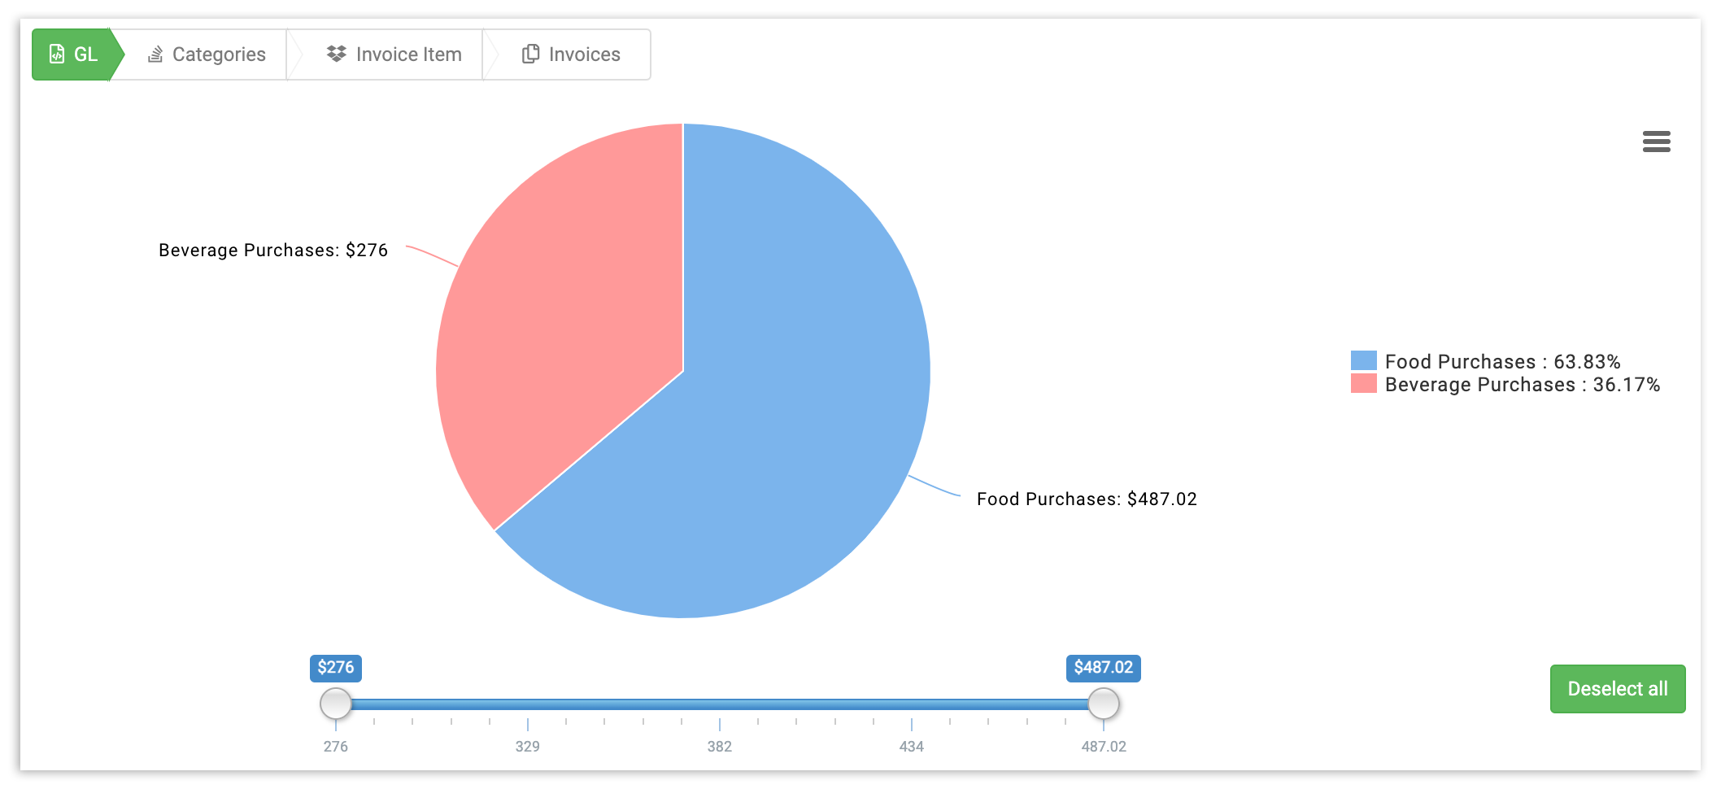Click the Beverage Purchases 36.17% legend label
Viewport: 1721px width, 789px height.
tap(1522, 385)
